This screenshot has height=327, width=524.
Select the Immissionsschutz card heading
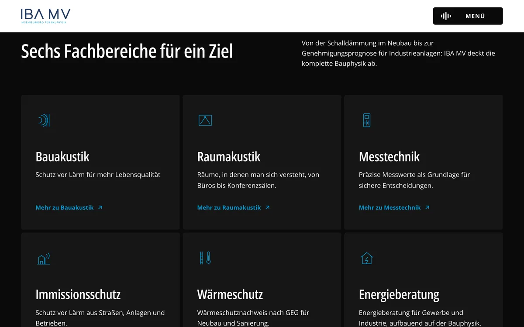[78, 294]
